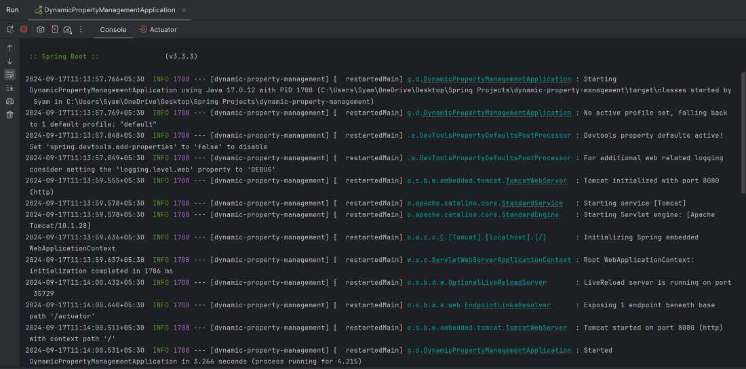This screenshot has height=369, width=746.
Task: Click the '35729' port number text
Action: 43,294
